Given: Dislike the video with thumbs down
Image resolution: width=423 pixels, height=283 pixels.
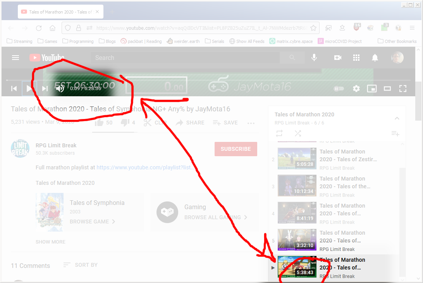Looking at the screenshot, I should [128, 123].
